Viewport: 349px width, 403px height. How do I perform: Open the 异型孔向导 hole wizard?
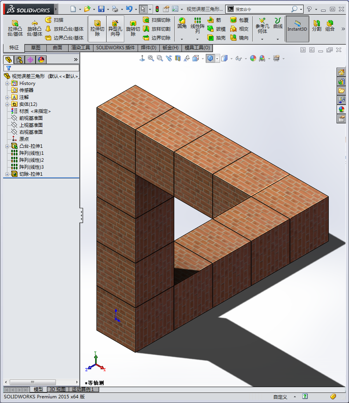(115, 28)
